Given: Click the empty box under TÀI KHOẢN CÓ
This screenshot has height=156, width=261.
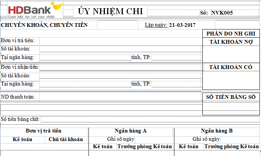Looking at the screenshot, I should pyautogui.click(x=231, y=80).
